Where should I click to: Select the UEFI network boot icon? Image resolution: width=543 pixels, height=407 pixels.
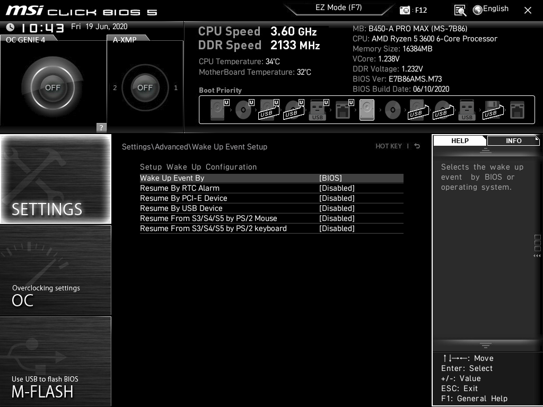(344, 110)
